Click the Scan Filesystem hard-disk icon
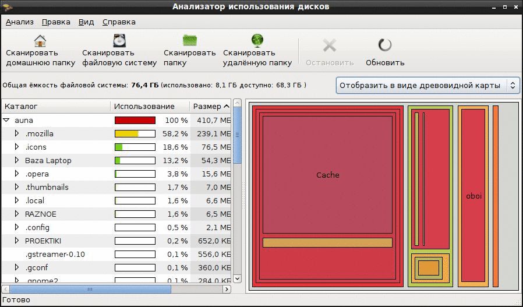The width and height of the screenshot is (523, 307). coord(119,41)
